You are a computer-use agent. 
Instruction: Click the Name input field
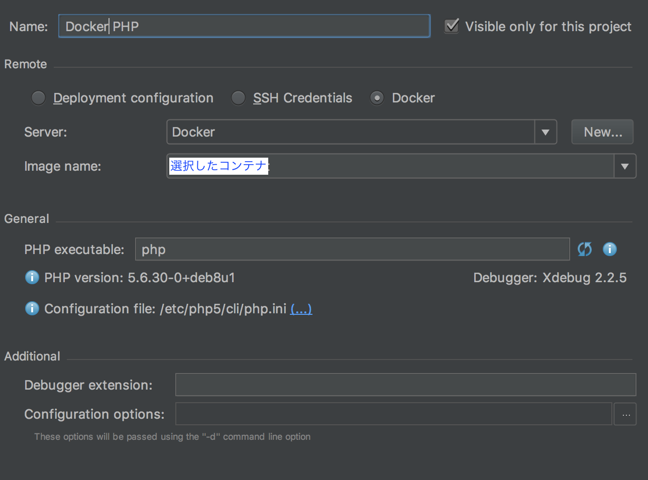coord(244,26)
